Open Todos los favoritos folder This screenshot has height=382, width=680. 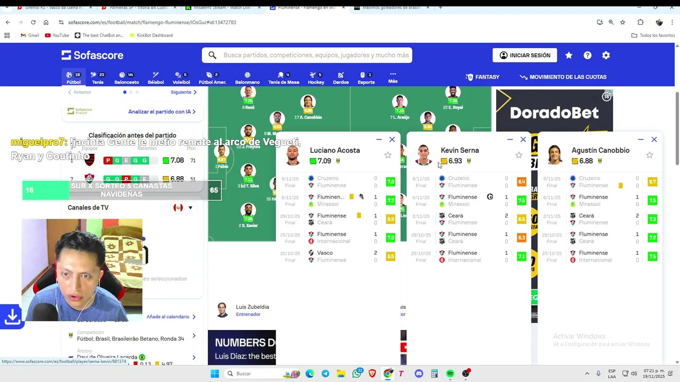tap(653, 36)
